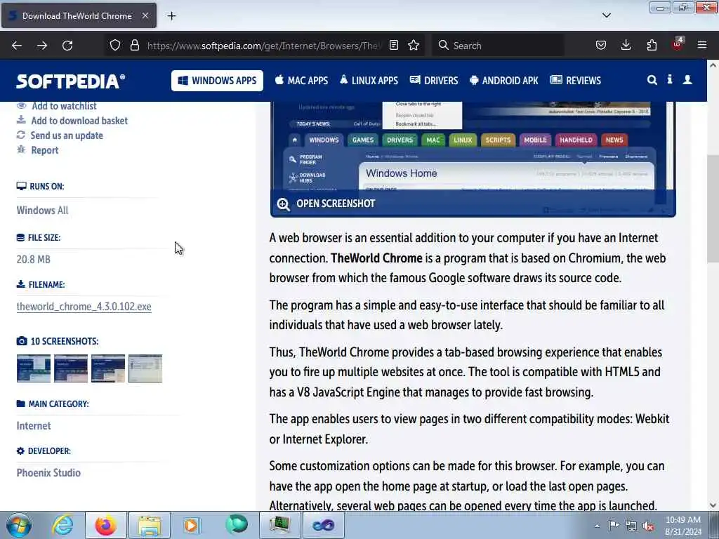
Task: Expand the list all tabs chevron
Action: click(x=606, y=15)
